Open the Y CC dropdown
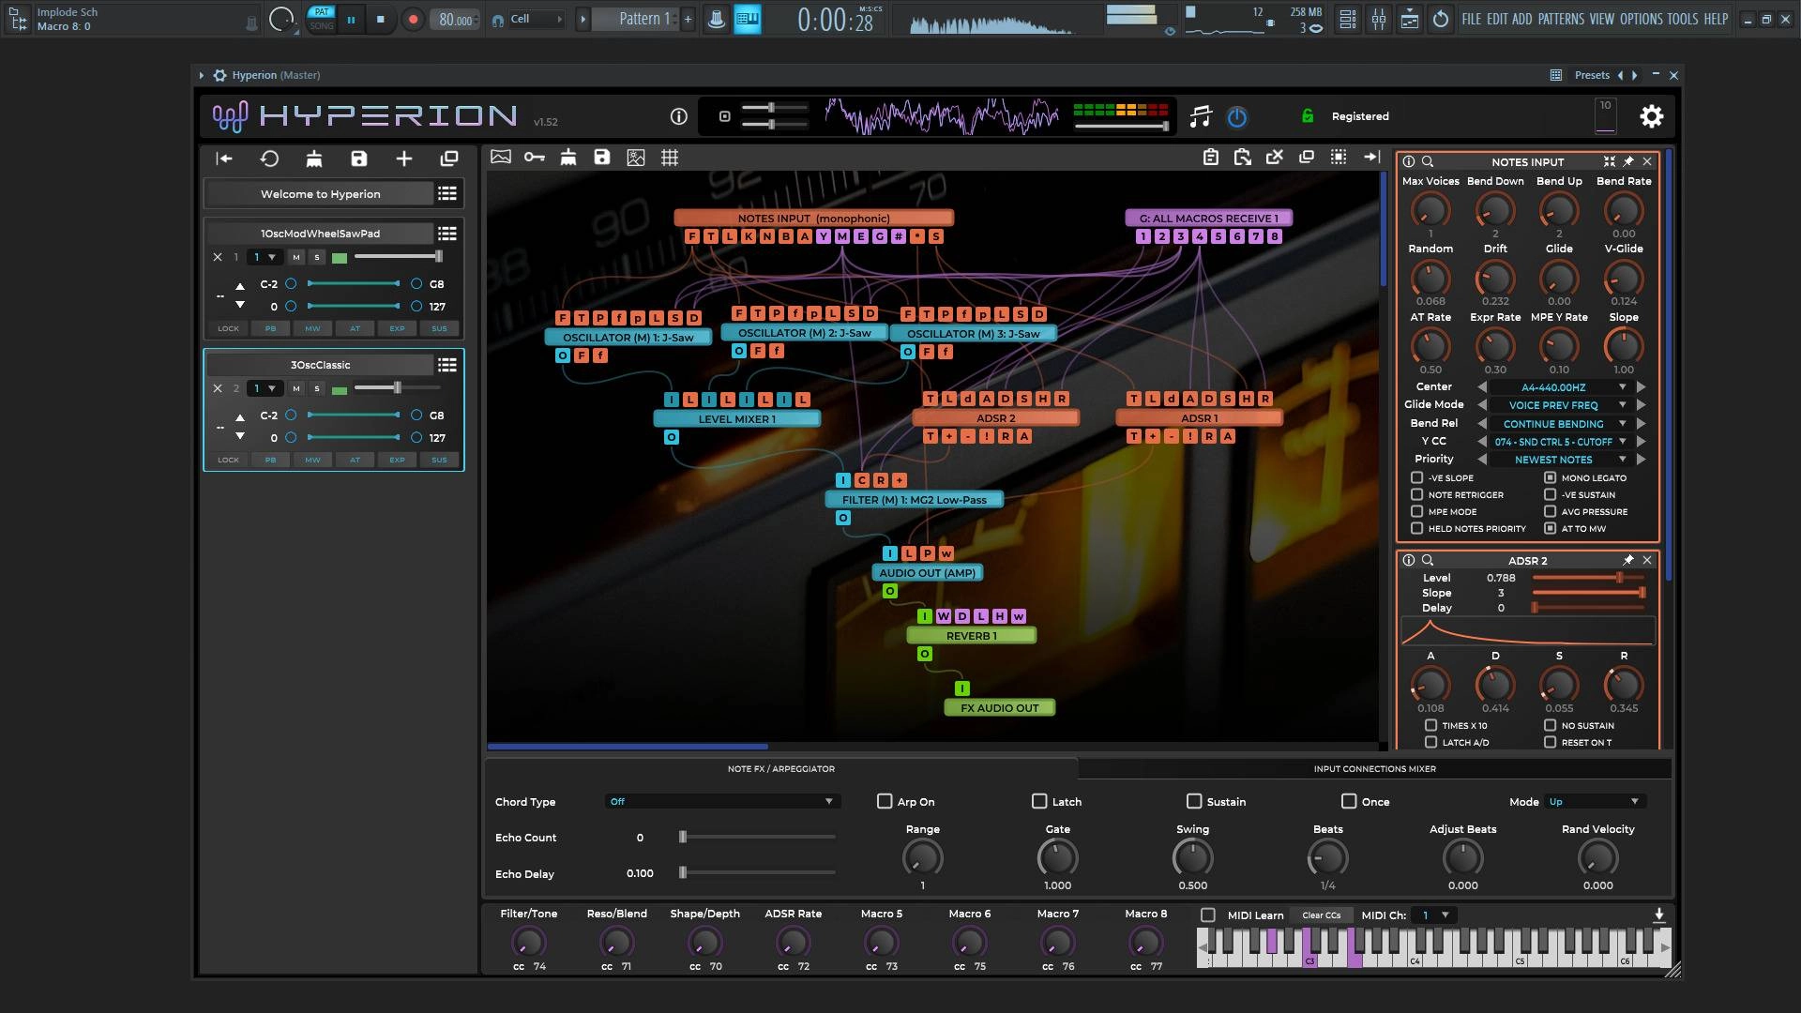1801x1013 pixels. click(x=1560, y=442)
